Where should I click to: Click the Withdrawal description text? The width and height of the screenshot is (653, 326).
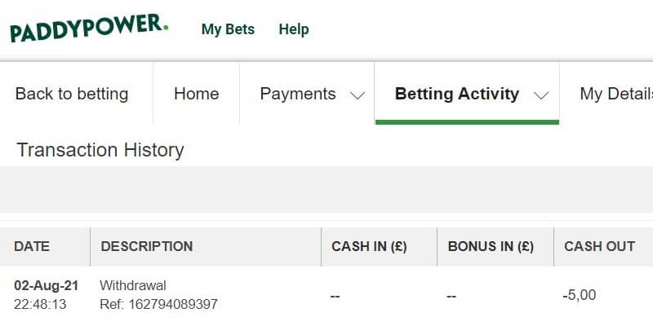[x=133, y=286]
